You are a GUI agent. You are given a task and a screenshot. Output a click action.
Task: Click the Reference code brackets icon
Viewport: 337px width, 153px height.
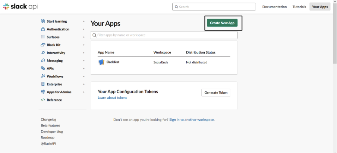click(x=43, y=100)
